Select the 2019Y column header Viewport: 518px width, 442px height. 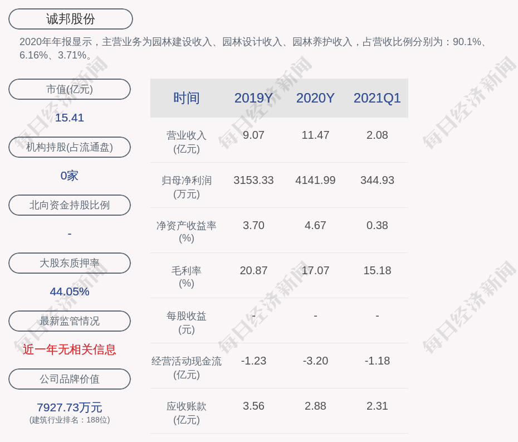click(253, 98)
